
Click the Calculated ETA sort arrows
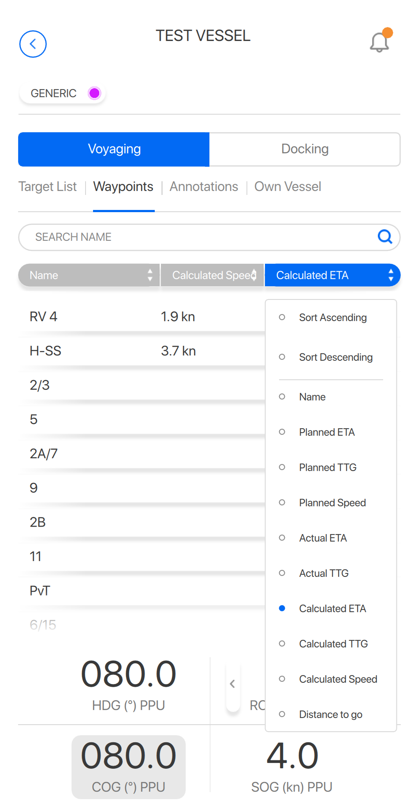point(391,275)
